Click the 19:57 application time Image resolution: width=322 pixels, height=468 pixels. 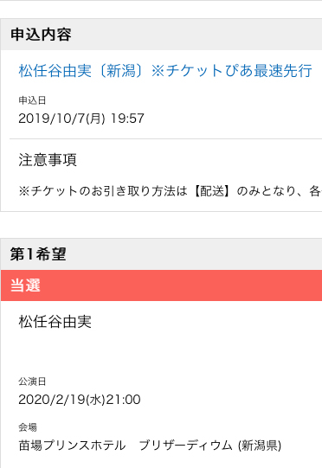(x=127, y=119)
